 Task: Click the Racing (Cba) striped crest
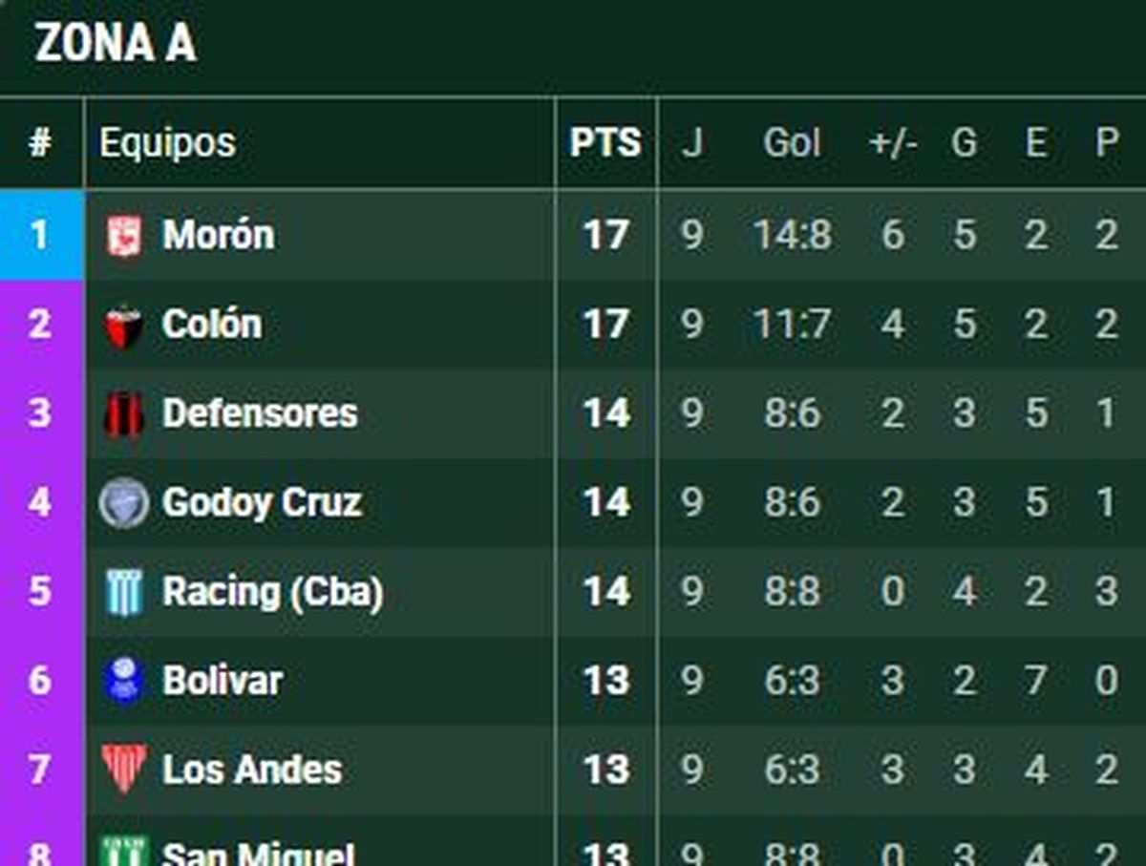click(x=124, y=592)
